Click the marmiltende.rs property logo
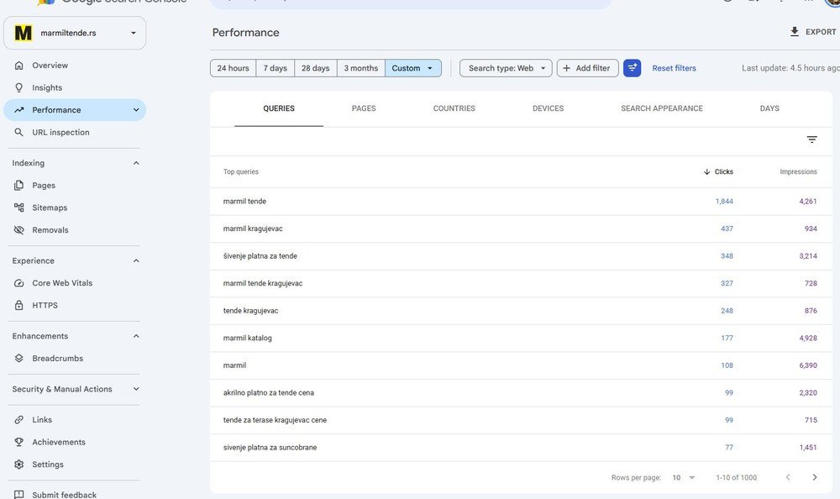 tap(23, 34)
